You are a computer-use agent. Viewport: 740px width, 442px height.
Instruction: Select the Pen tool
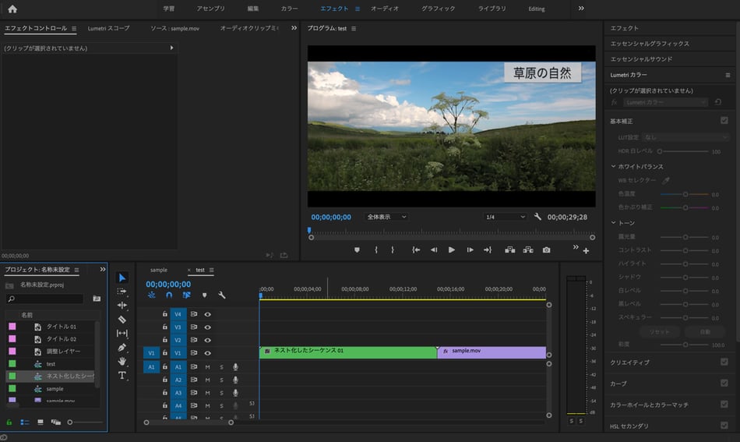122,348
